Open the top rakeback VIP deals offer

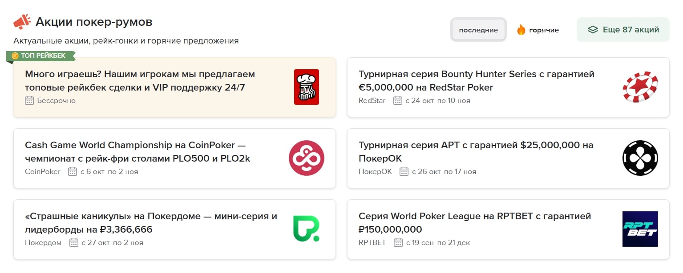(x=140, y=80)
